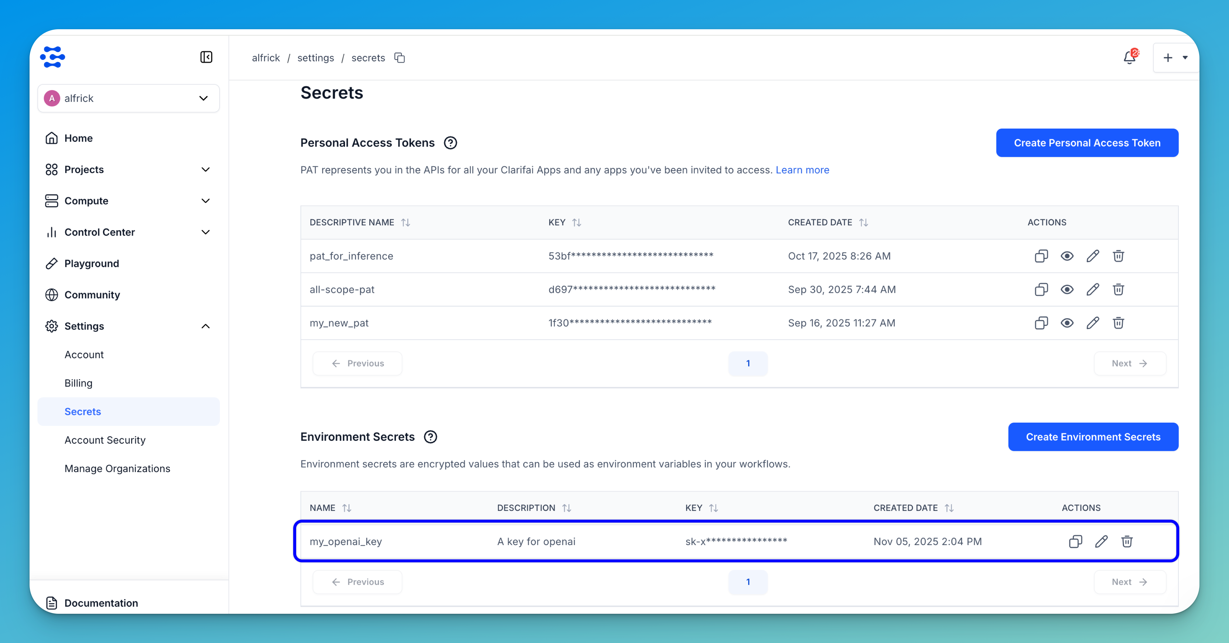This screenshot has height=643, width=1229.
Task: Copy the pat_for_inference key
Action: 1041,256
